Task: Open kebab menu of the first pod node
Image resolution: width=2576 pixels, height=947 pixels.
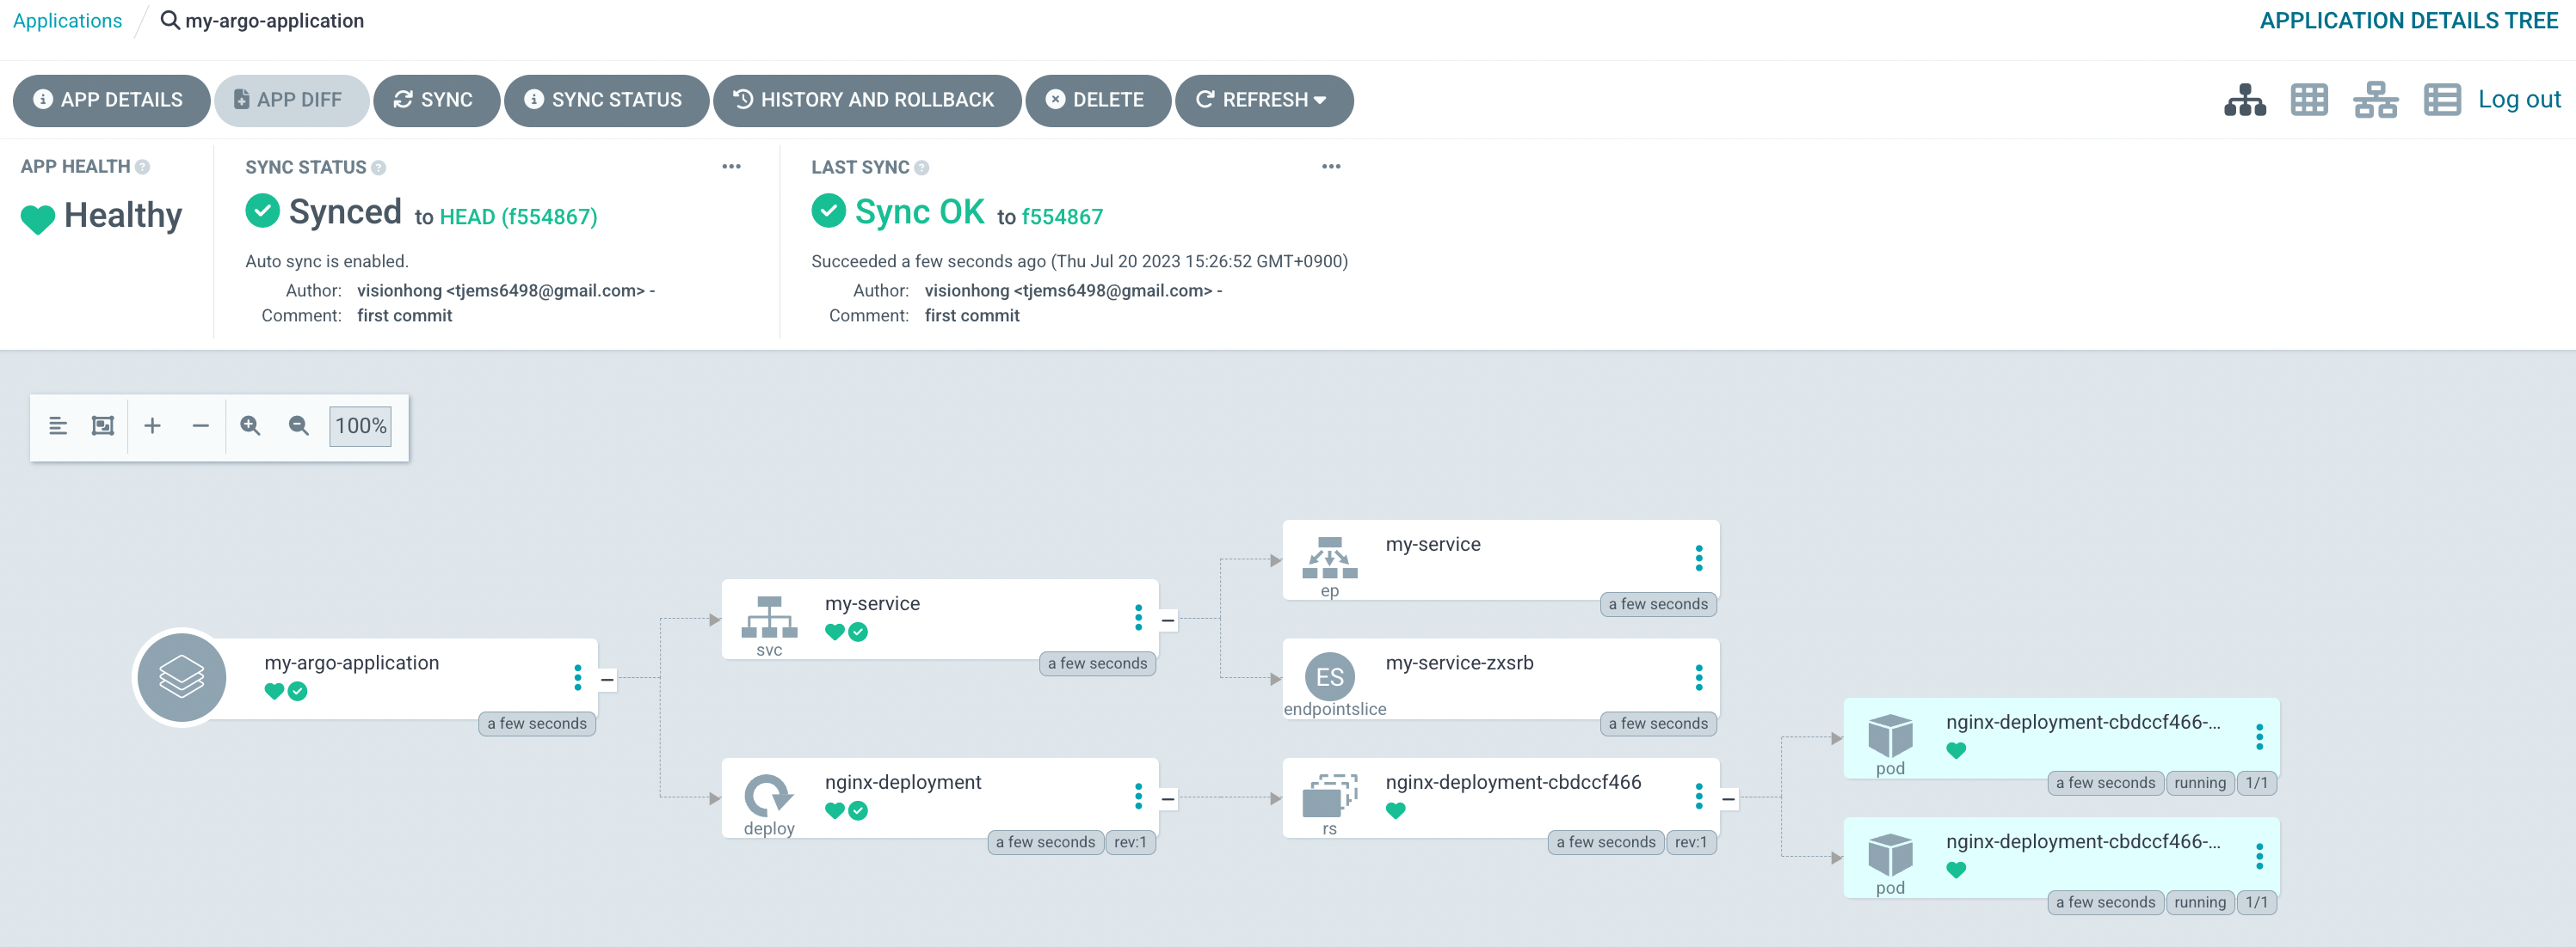Action: click(2259, 736)
